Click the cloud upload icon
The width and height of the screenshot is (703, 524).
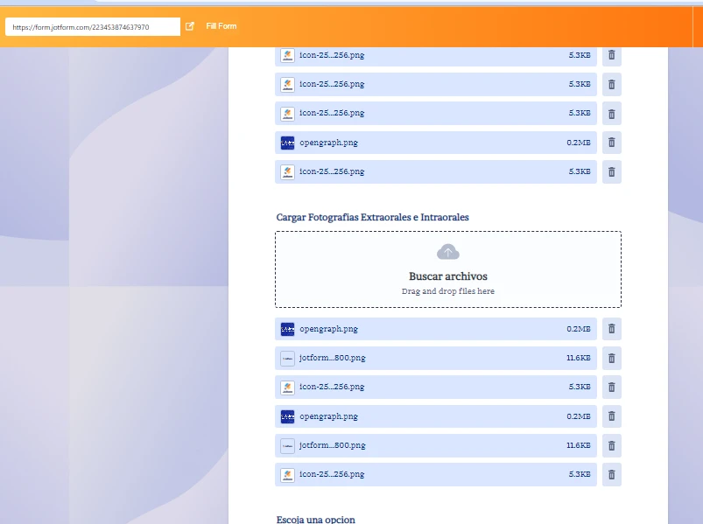click(x=447, y=251)
